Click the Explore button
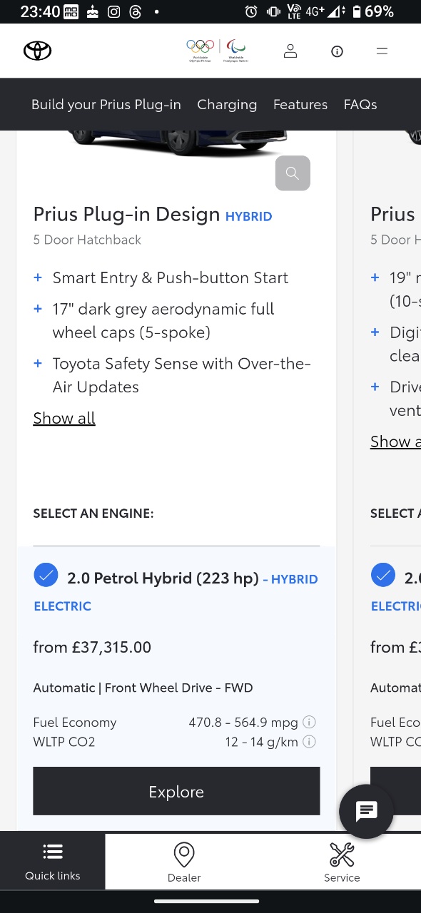This screenshot has width=421, height=913. tap(176, 791)
